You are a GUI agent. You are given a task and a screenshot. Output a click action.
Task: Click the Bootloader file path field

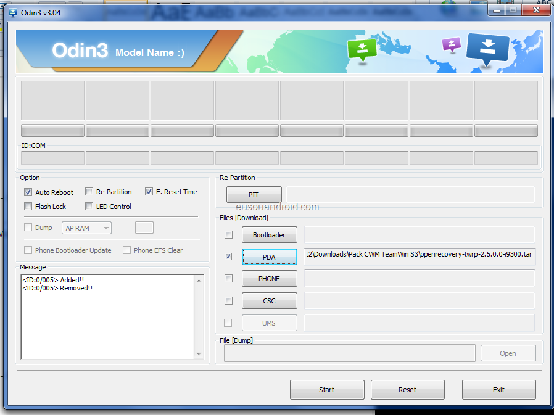420,235
